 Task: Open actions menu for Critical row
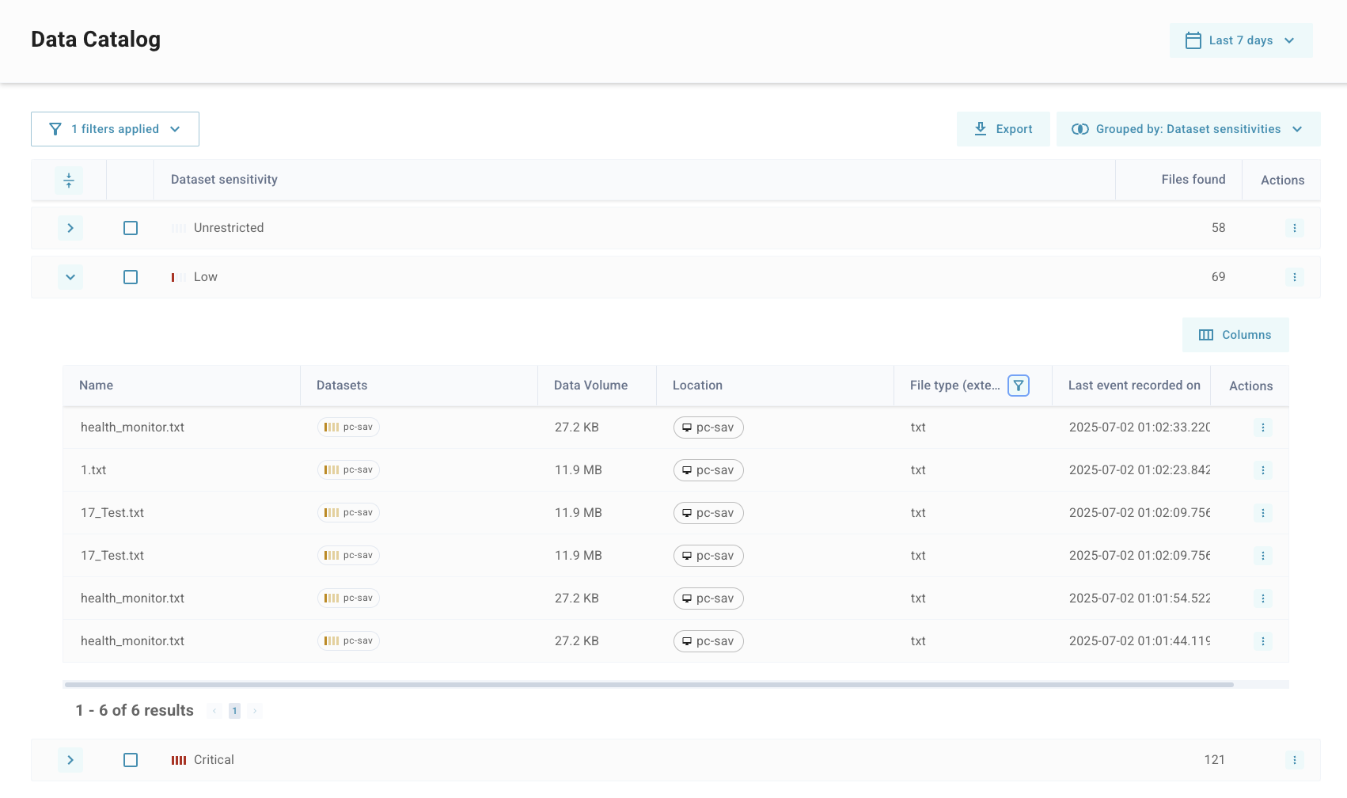(1294, 760)
